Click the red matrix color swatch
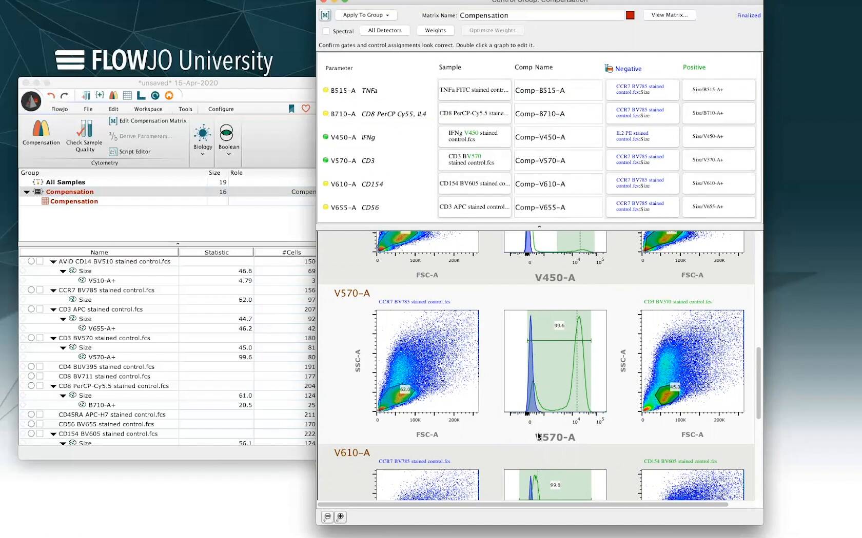The width and height of the screenshot is (862, 538). [x=630, y=15]
